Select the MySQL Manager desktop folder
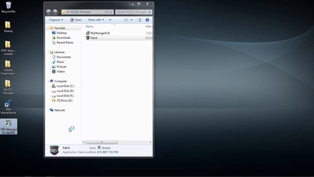This screenshot has height=177, width=314. 8,87
